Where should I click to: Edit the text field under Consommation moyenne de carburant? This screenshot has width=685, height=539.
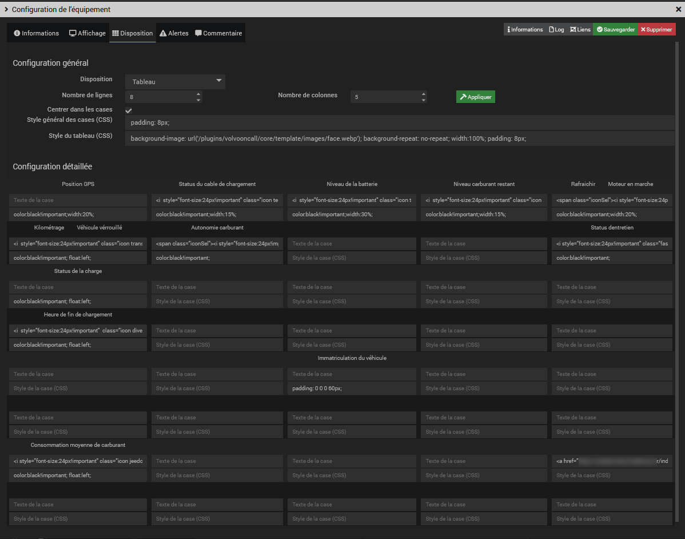pyautogui.click(x=78, y=461)
